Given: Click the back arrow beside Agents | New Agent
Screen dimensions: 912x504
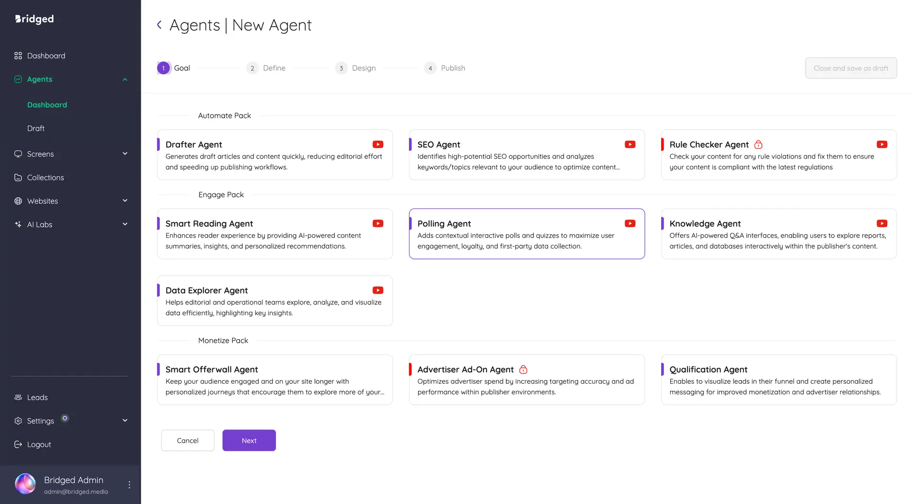Looking at the screenshot, I should 159,24.
